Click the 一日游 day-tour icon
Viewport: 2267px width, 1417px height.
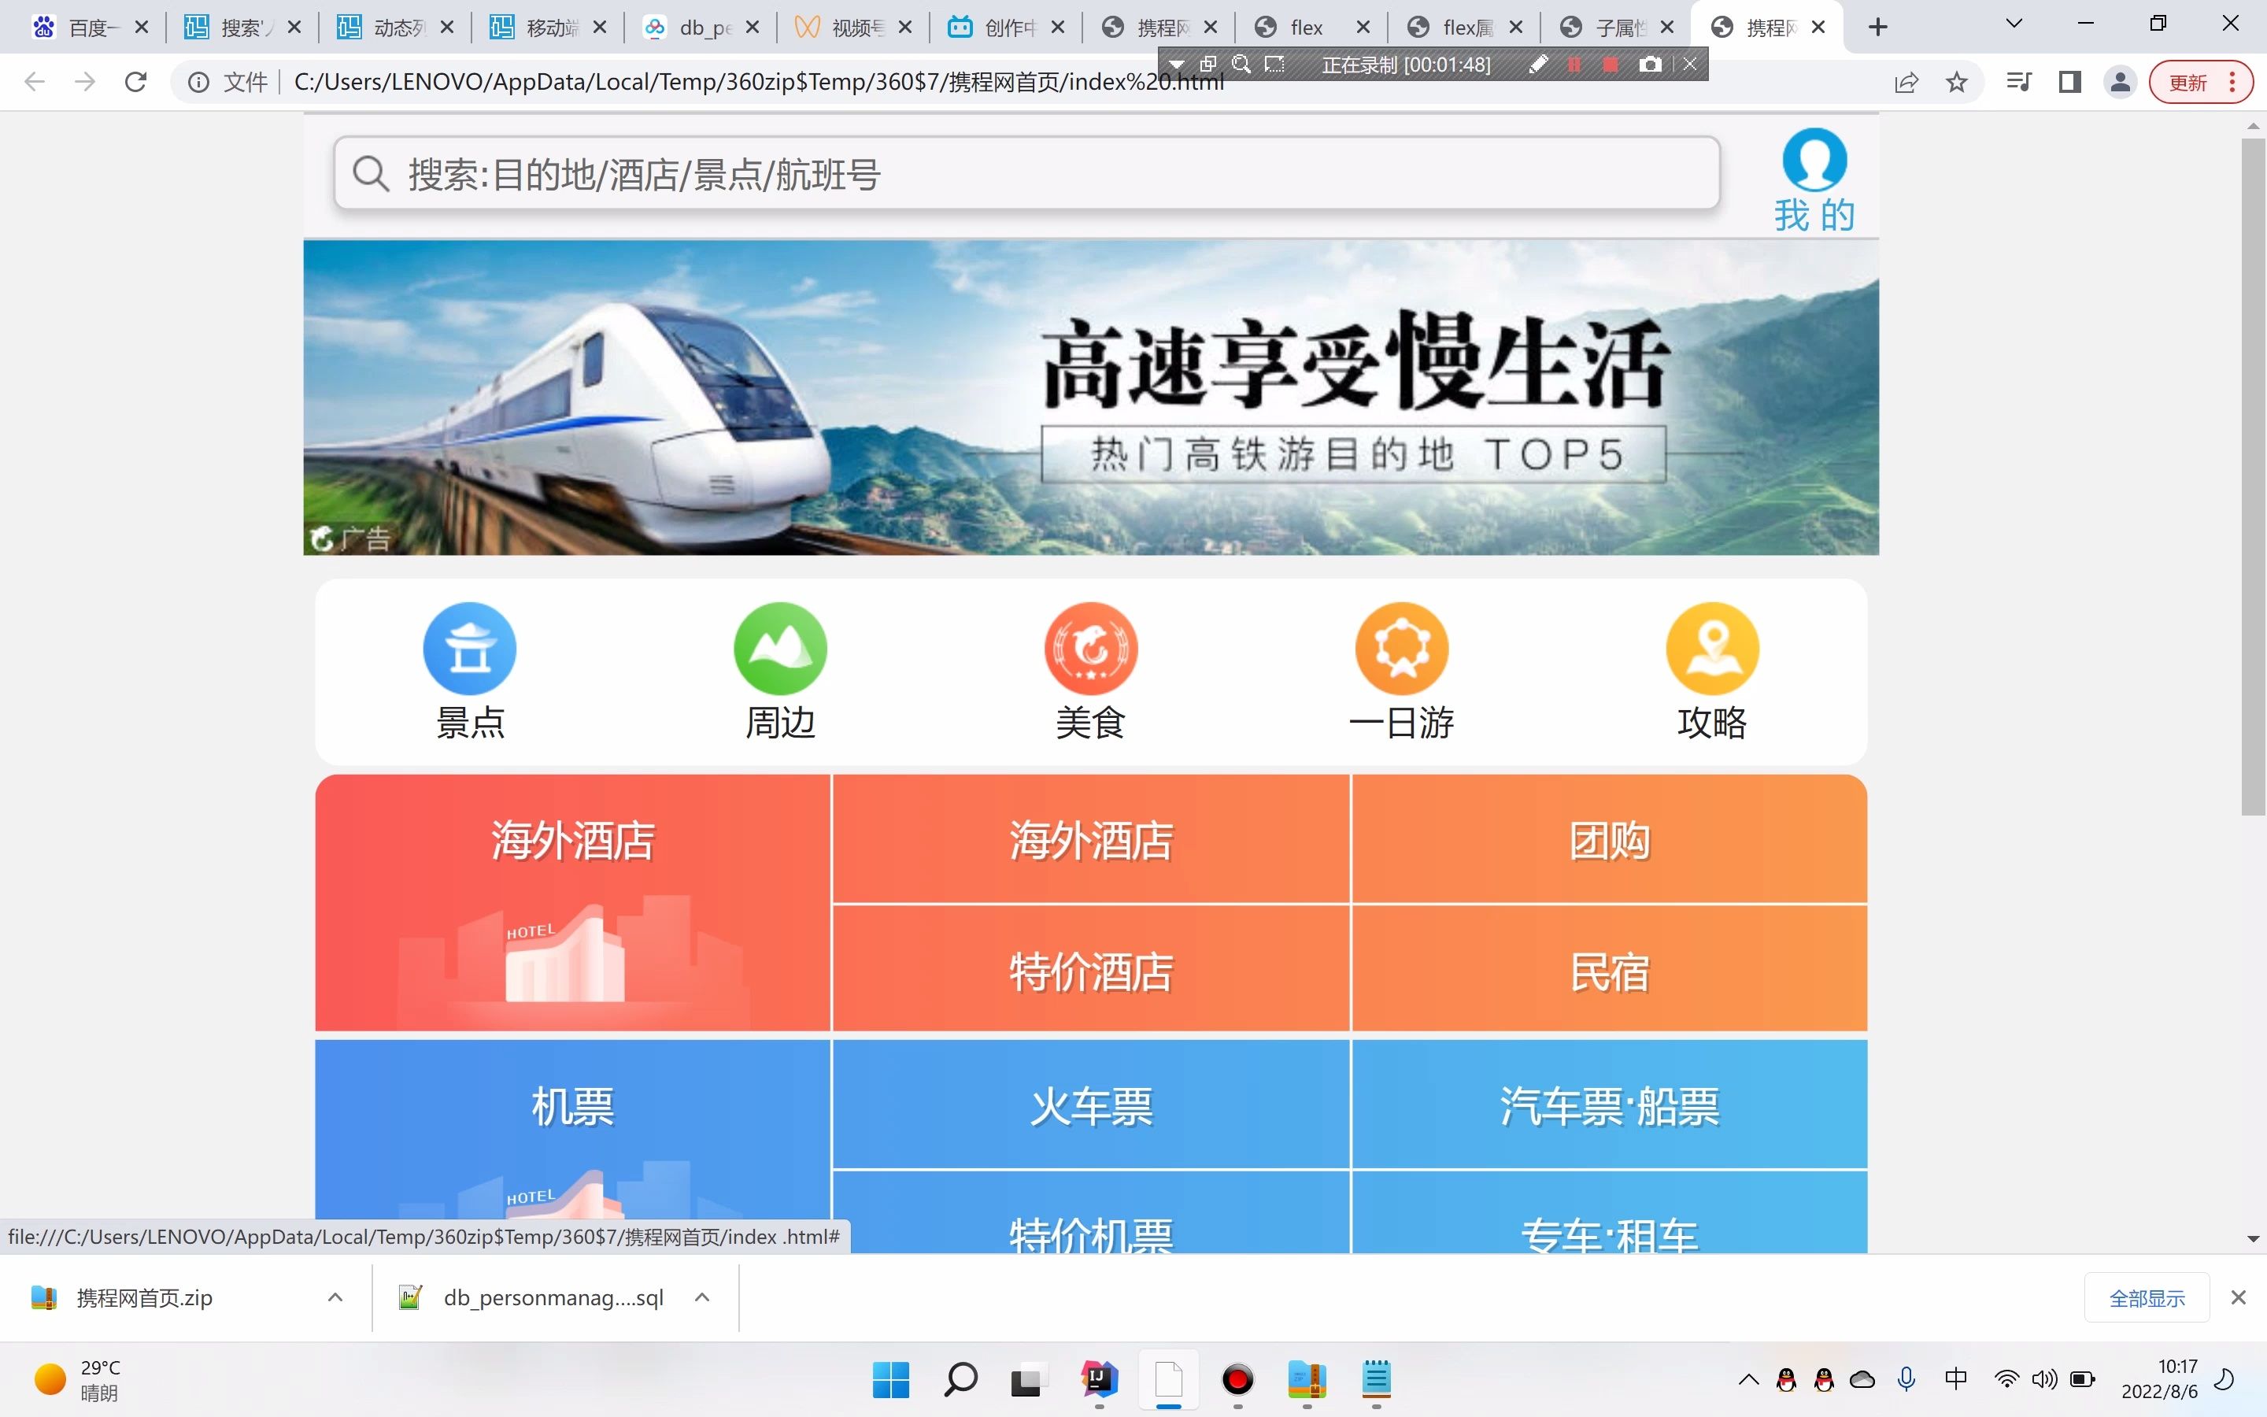pyautogui.click(x=1401, y=648)
